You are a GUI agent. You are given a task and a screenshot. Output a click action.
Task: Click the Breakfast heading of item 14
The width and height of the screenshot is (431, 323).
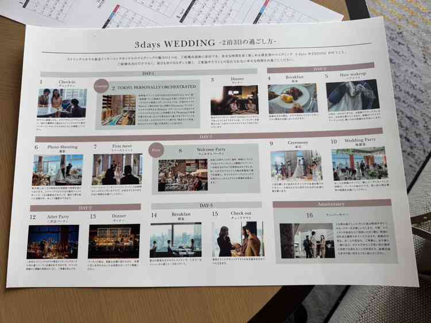(x=181, y=214)
